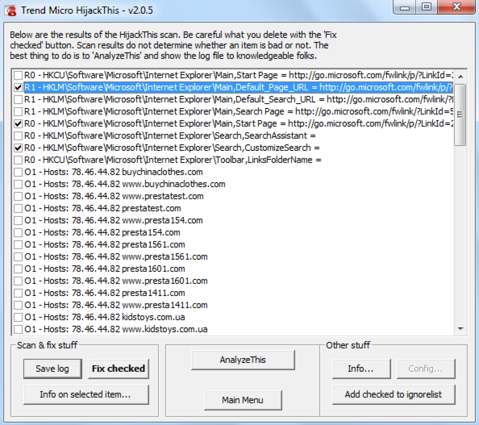Tick checkbox for presta1561.com hosts entry

click(x=18, y=245)
